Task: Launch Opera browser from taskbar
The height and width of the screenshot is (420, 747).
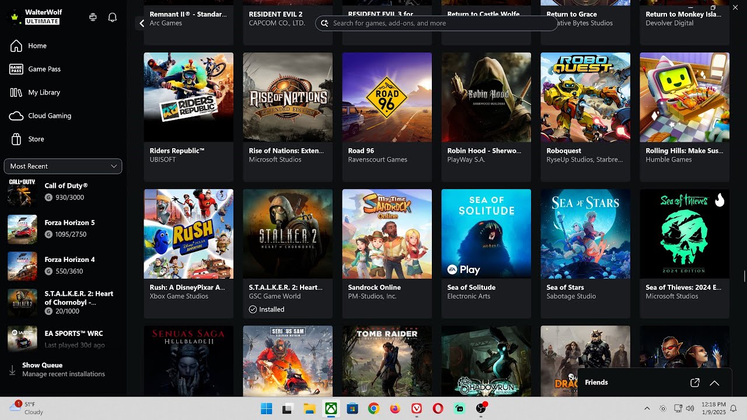Action: [x=438, y=409]
